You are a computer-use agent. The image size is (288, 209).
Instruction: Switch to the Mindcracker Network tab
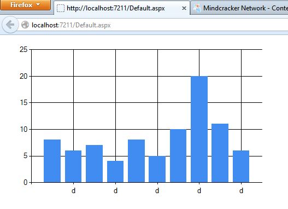coord(239,8)
